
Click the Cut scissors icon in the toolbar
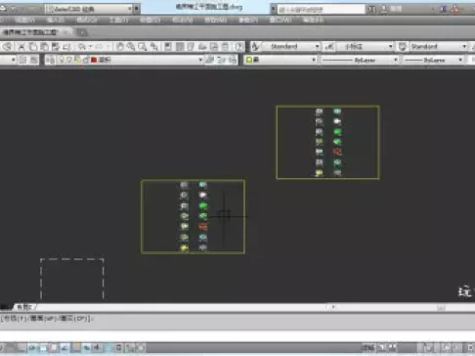[22, 47]
